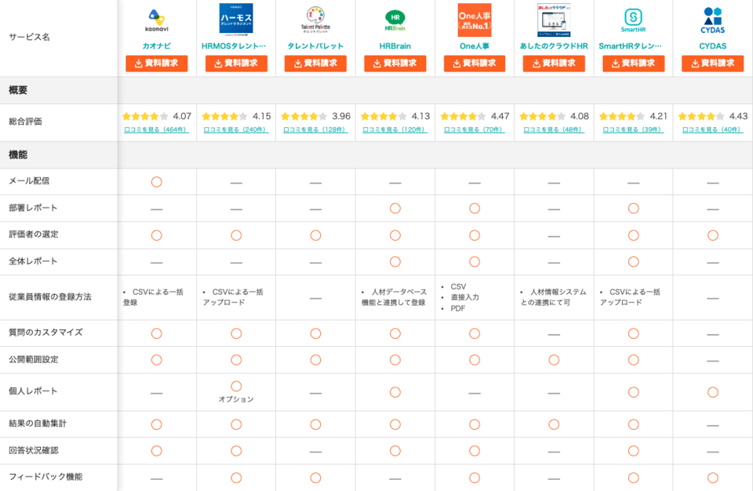753x491 pixels.
Task: Open the タレントパレット service name link
Action: click(315, 45)
